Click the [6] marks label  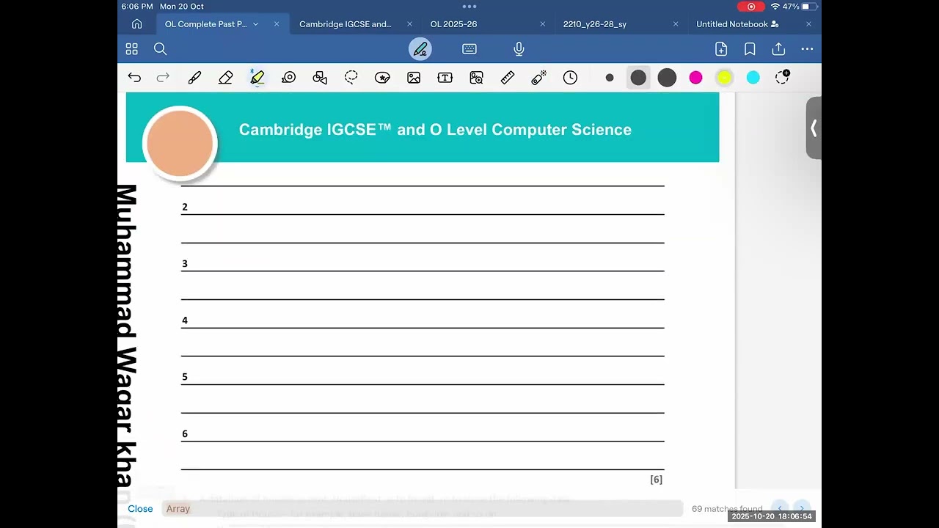tap(656, 480)
